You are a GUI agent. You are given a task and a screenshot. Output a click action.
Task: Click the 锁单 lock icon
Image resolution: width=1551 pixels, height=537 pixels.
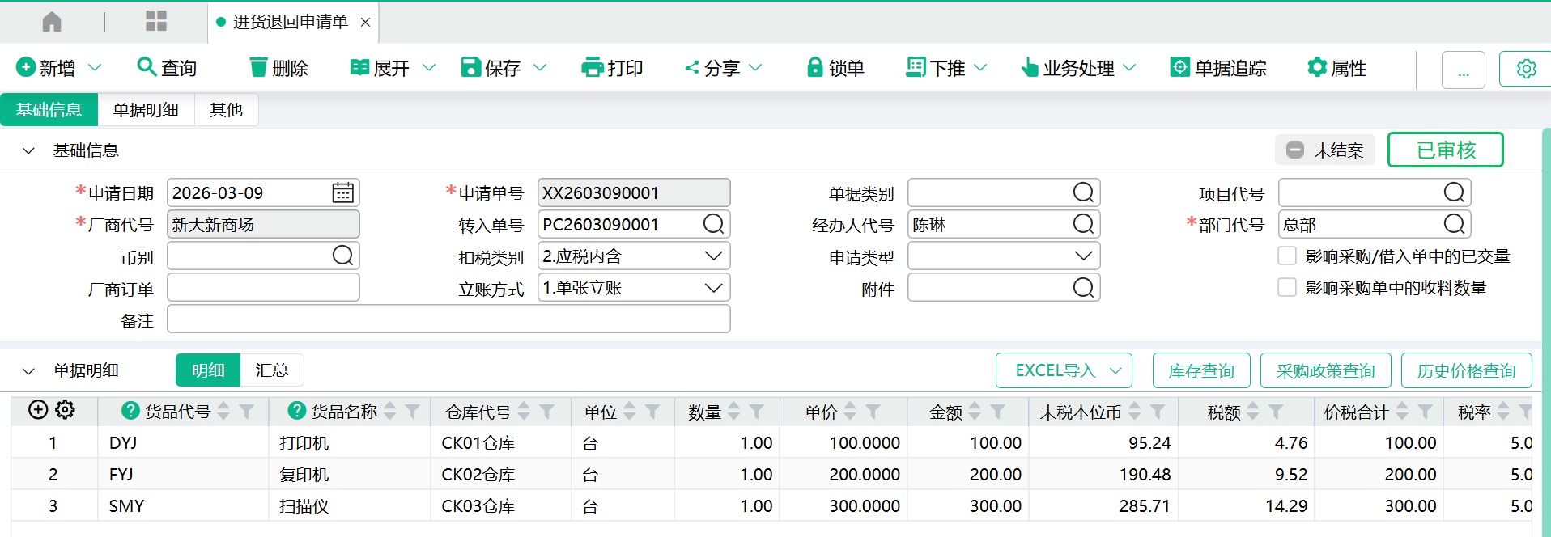(814, 67)
